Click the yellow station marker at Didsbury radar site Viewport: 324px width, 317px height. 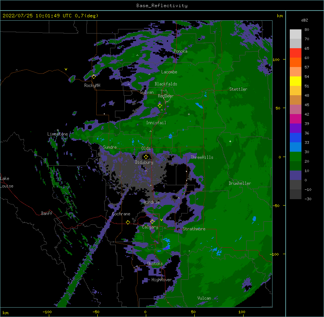(x=146, y=157)
